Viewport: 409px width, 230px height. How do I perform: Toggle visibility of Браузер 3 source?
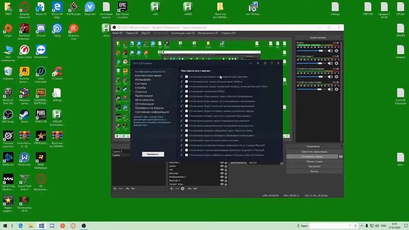[222, 180]
